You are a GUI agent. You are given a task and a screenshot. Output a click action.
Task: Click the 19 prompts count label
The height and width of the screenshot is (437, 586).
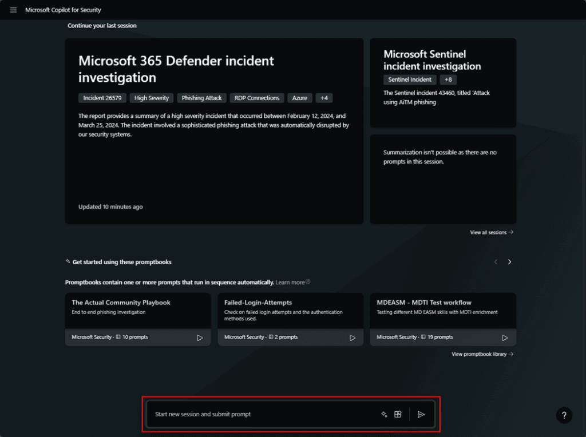click(440, 337)
